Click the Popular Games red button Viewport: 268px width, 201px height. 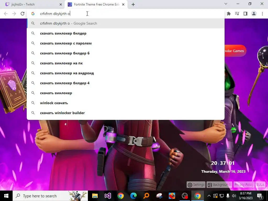point(235,51)
